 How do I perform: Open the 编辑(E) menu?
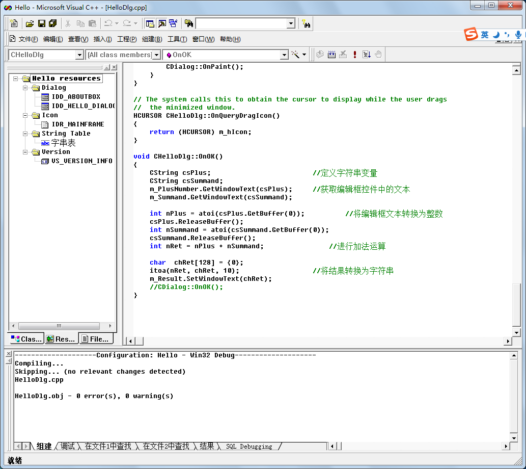53,39
